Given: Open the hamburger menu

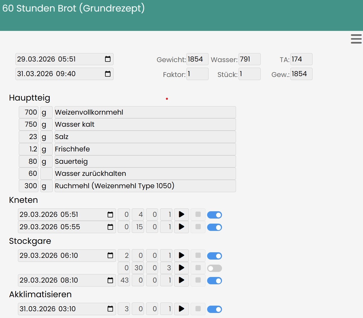Looking at the screenshot, I should pos(356,39).
